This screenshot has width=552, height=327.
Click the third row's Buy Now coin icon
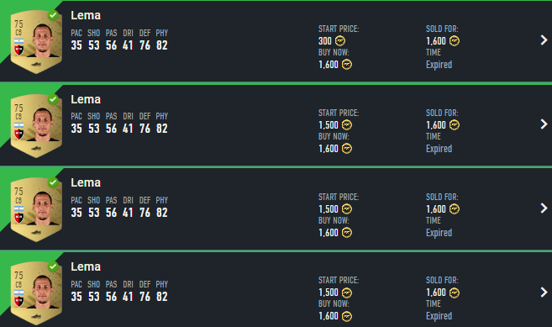(347, 233)
